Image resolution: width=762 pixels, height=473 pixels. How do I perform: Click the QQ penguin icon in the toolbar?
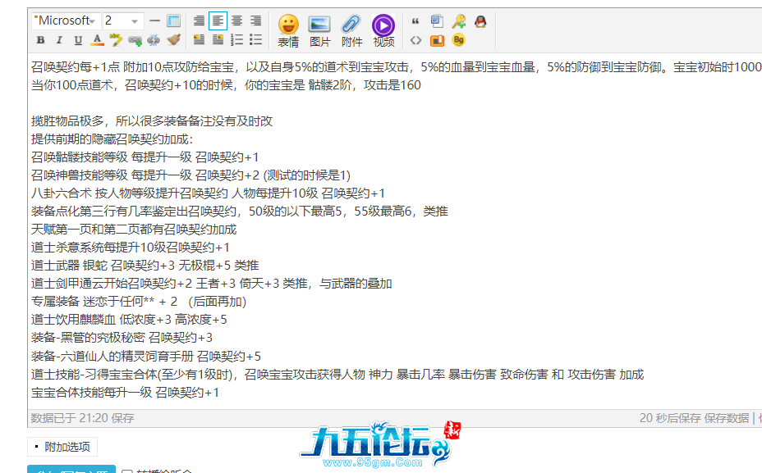[480, 20]
